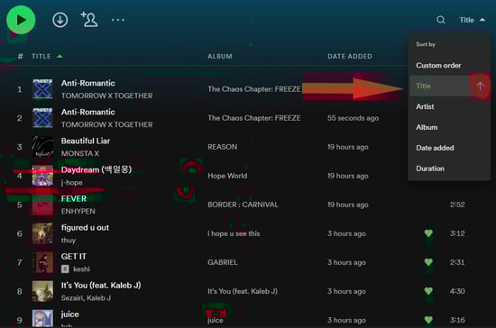Screen dimensions: 496x328
Task: Open artist MONSTA X
Action: 80,153
